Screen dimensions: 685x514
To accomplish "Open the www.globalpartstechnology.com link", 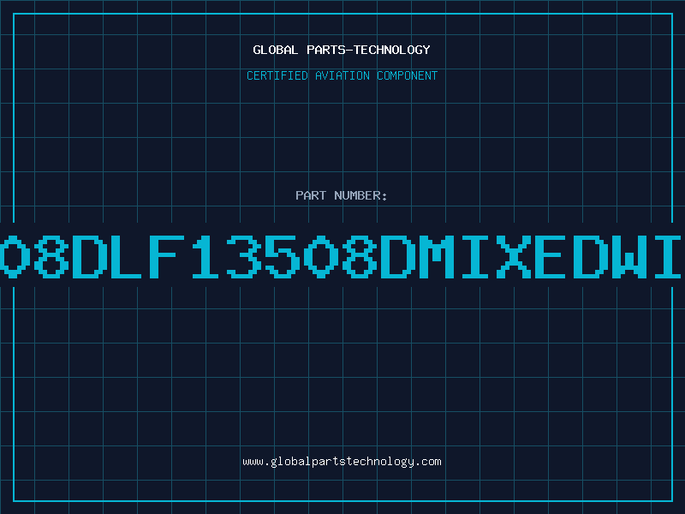I will coord(342,462).
